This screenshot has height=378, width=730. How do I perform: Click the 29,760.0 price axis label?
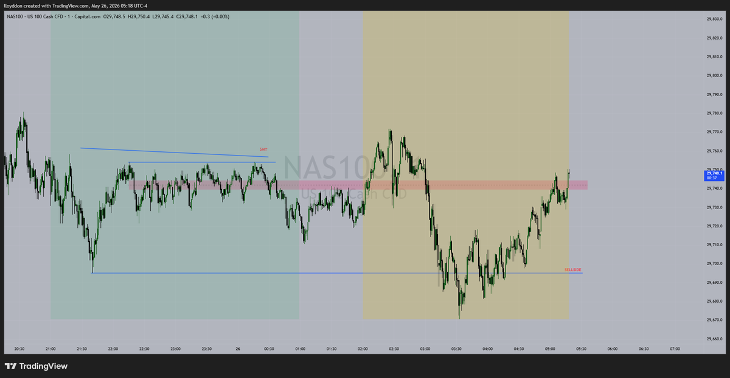[x=714, y=151]
